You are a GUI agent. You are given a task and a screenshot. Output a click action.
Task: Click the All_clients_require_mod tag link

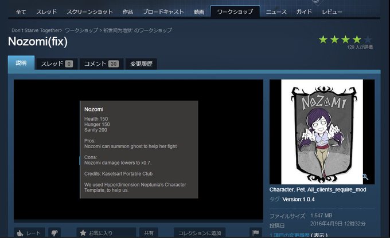[x=337, y=189]
